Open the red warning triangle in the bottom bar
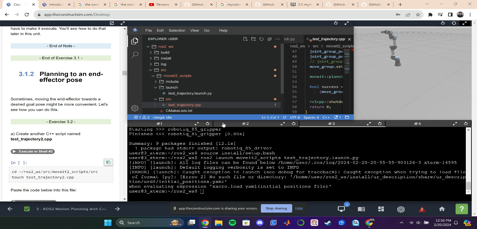The image size is (477, 229). [x=422, y=209]
